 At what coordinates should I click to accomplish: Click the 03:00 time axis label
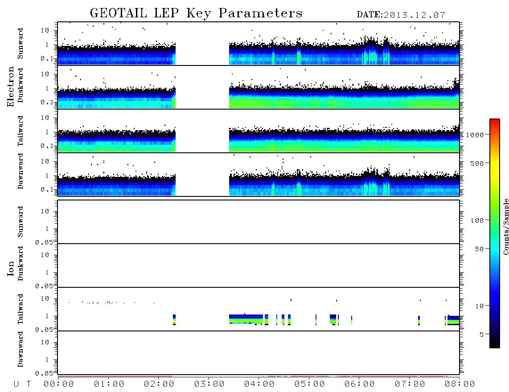coord(209,384)
